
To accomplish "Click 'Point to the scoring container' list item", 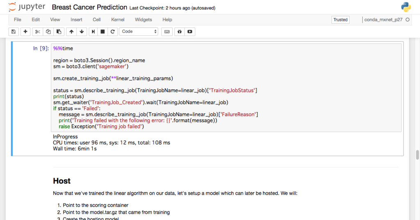I will 95,205.
